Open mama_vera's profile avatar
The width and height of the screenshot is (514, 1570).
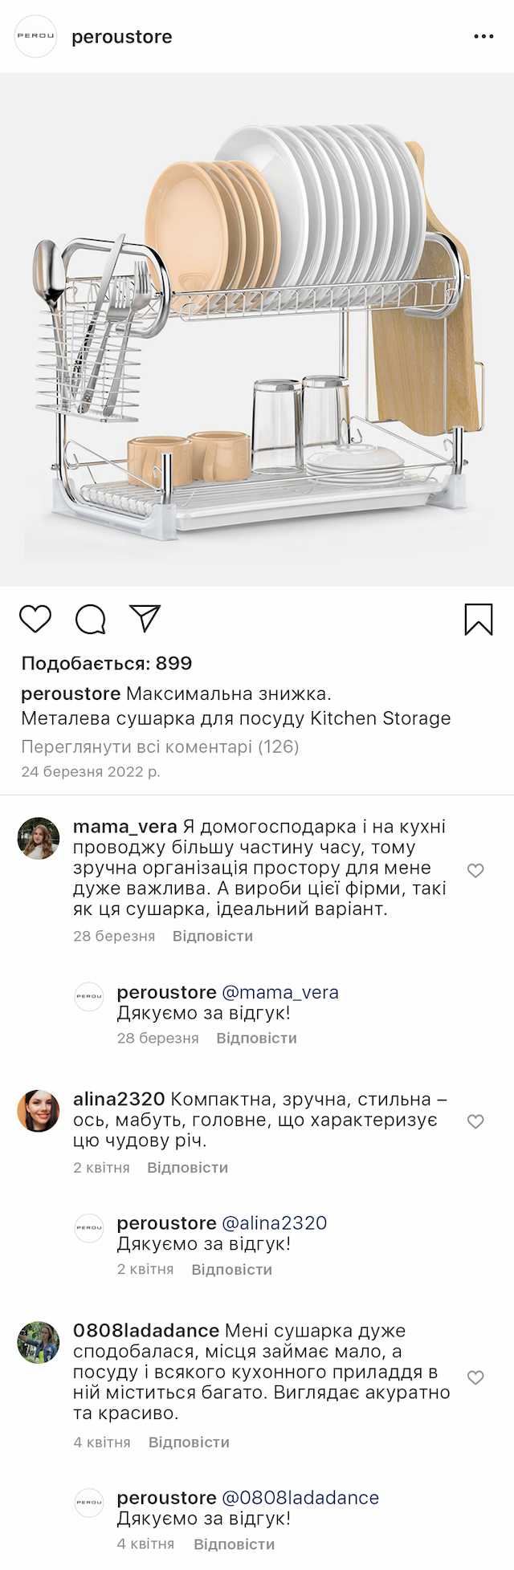[39, 839]
